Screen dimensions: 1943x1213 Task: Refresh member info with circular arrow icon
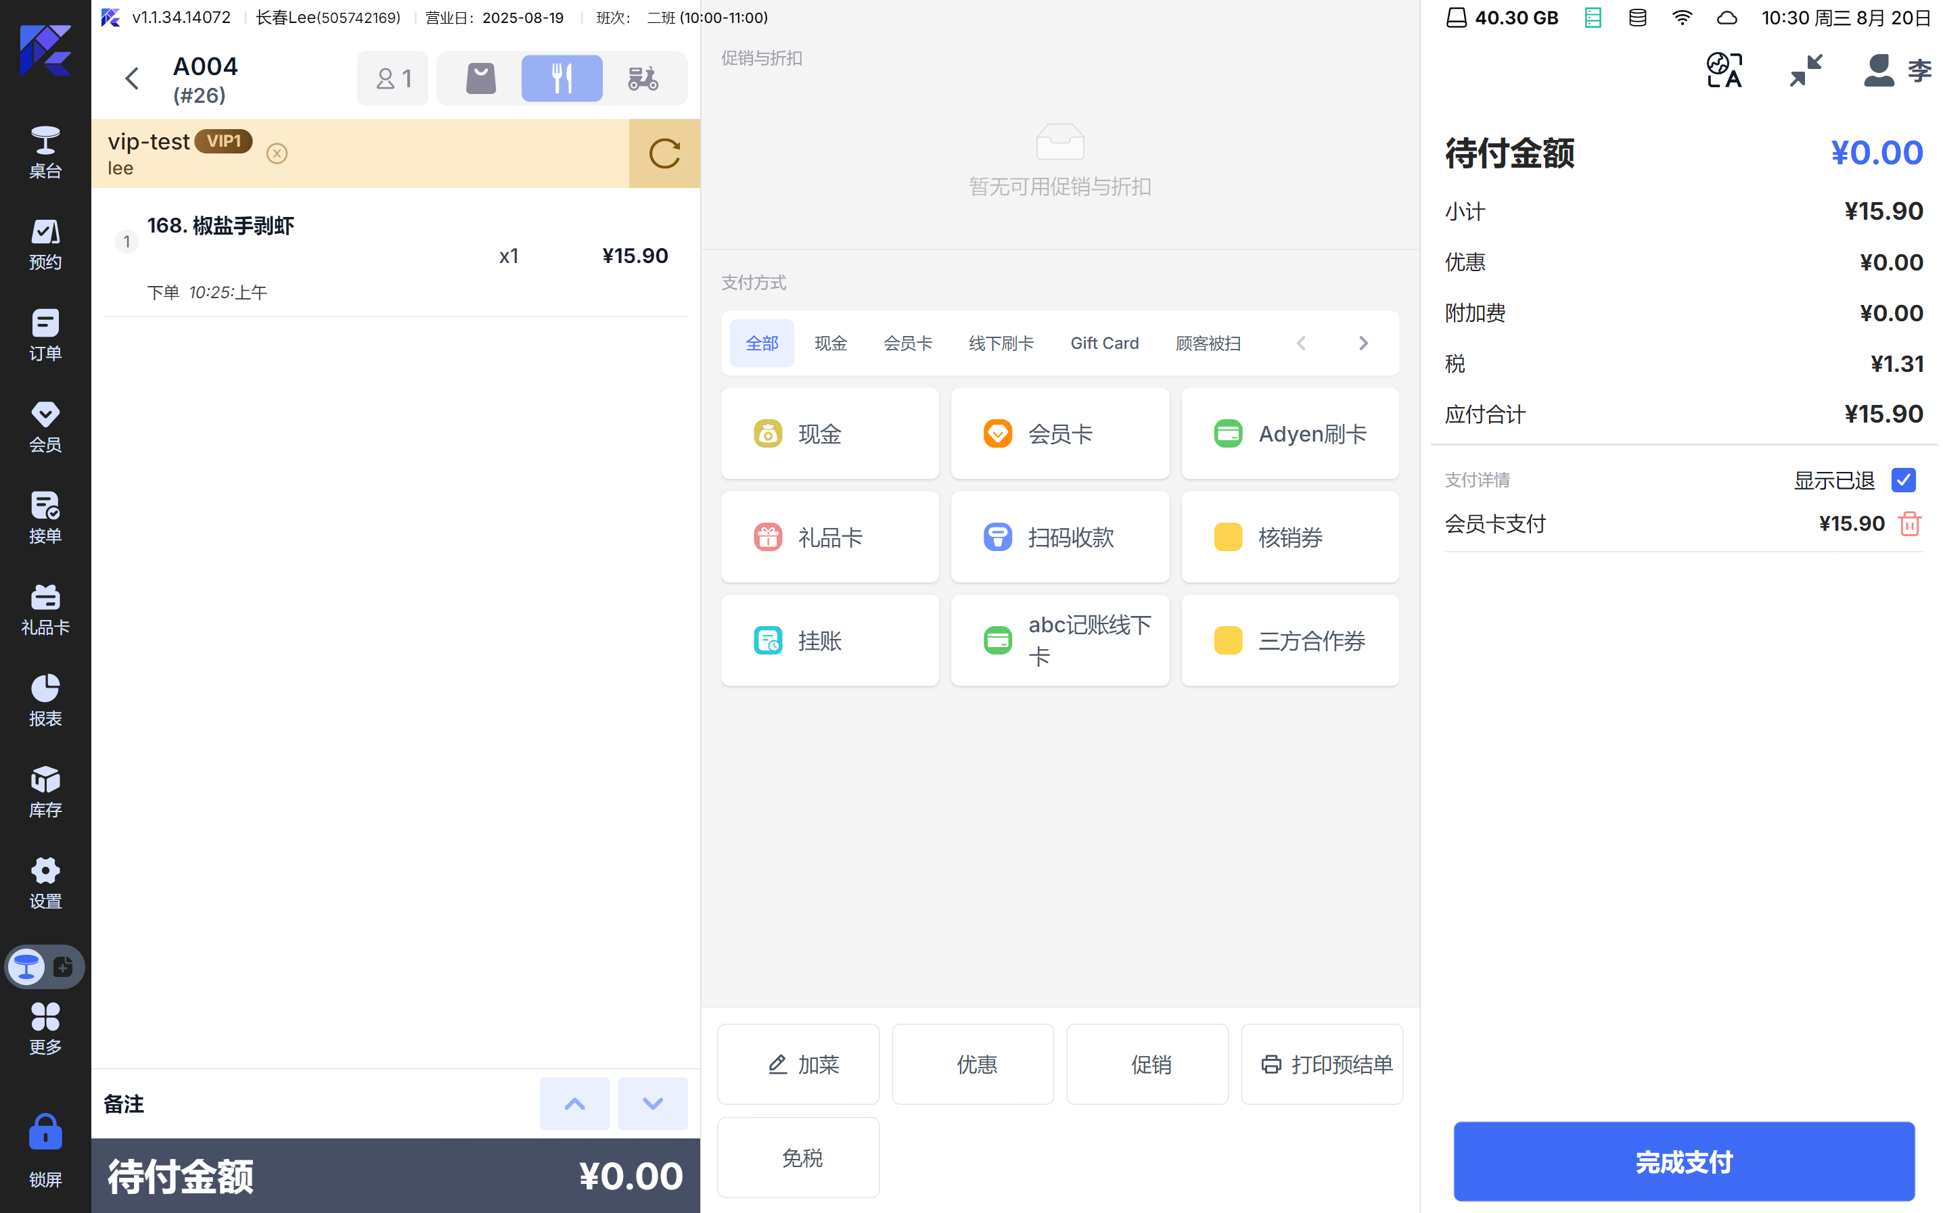point(664,153)
